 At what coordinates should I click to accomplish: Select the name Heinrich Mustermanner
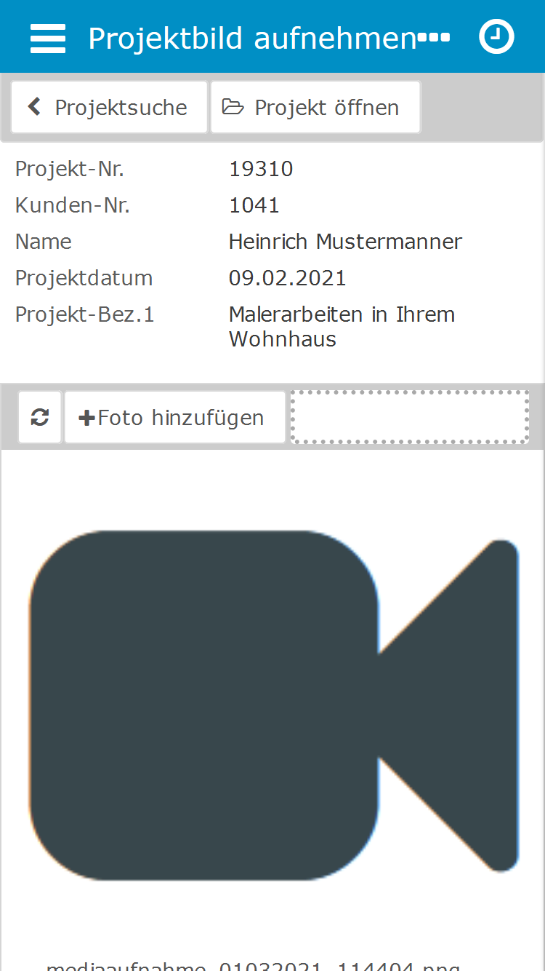click(x=345, y=242)
